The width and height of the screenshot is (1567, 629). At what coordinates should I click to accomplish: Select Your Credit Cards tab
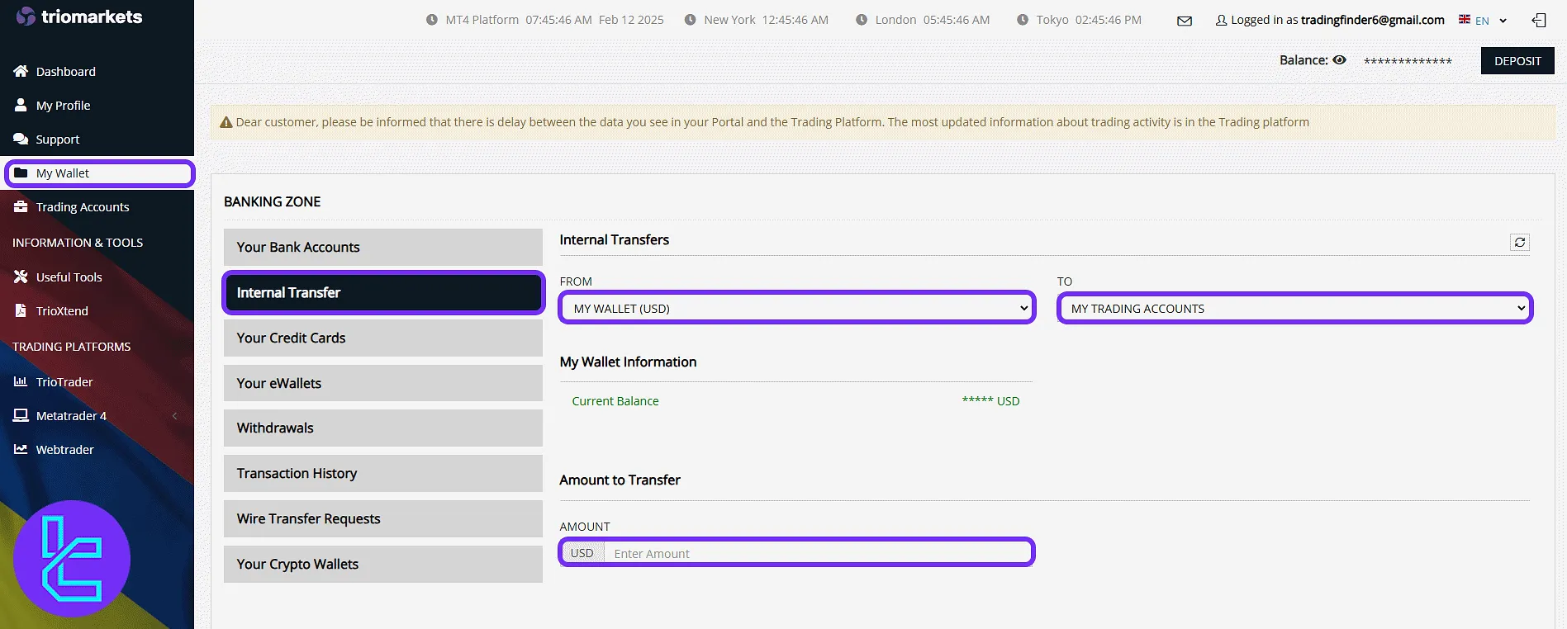coord(383,338)
